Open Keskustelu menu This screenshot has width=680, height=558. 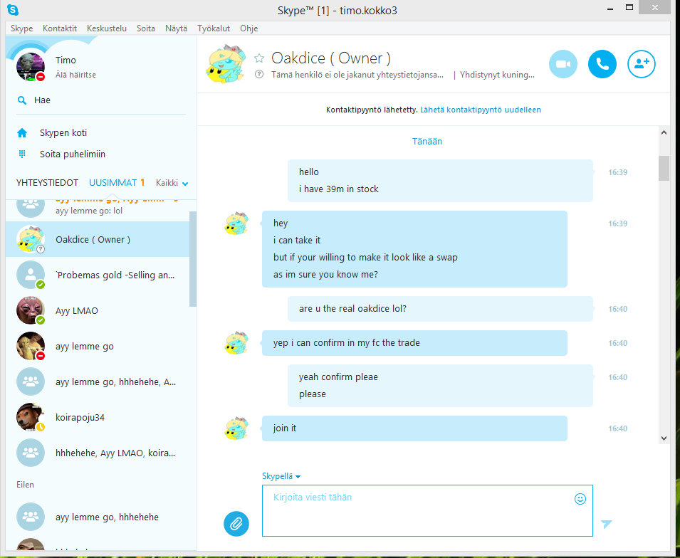pyautogui.click(x=107, y=28)
